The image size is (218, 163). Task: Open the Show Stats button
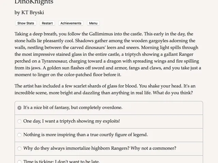pos(26,23)
